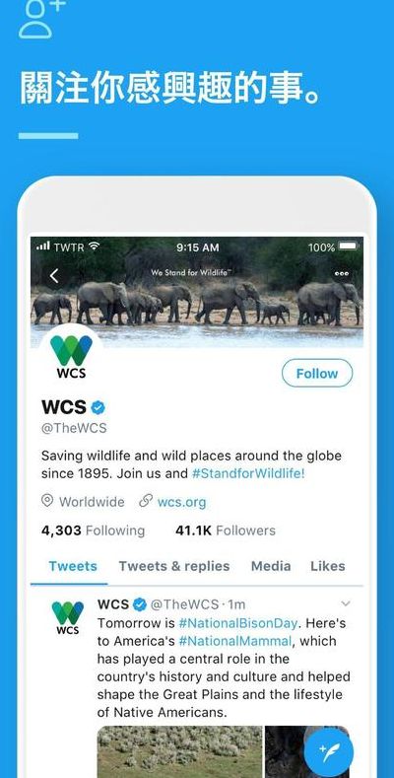Expand the tweet options chevron

[x=346, y=603]
